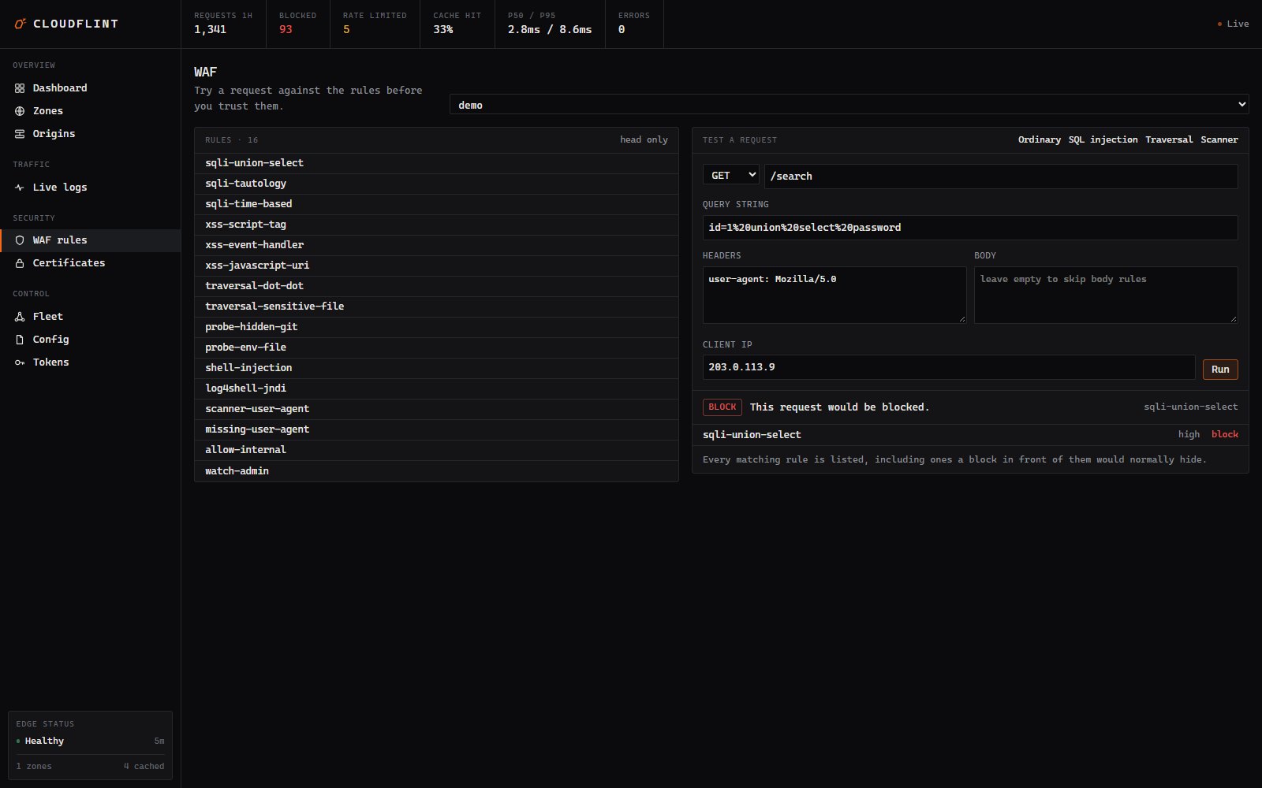The width and height of the screenshot is (1262, 788).
Task: Open the demo zone selector dropdown
Action: 849,104
